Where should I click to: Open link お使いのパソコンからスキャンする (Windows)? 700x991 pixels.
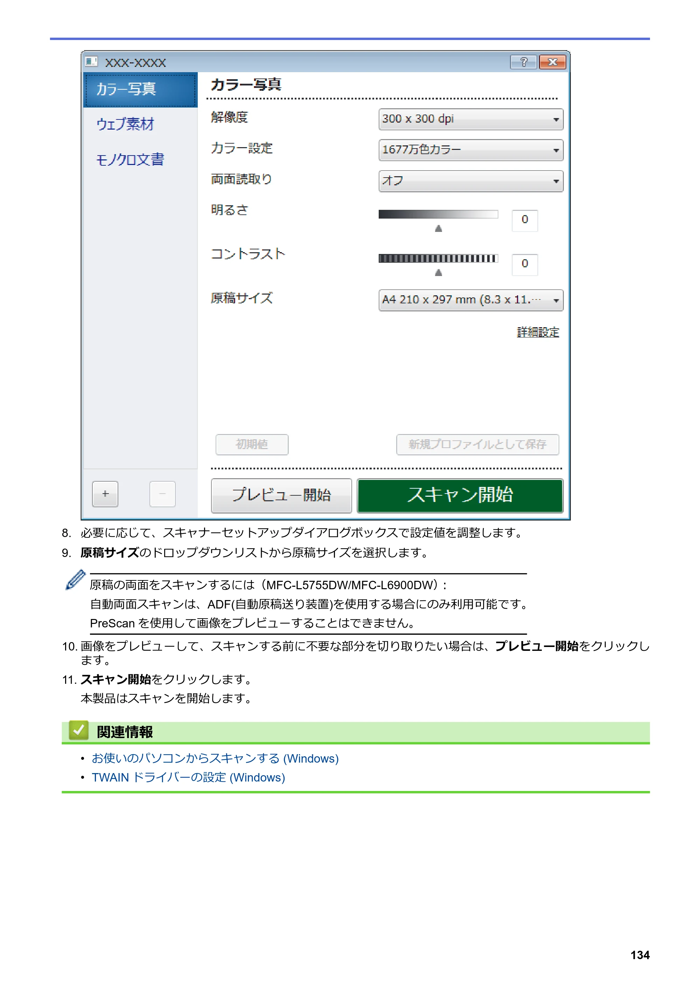(215, 758)
